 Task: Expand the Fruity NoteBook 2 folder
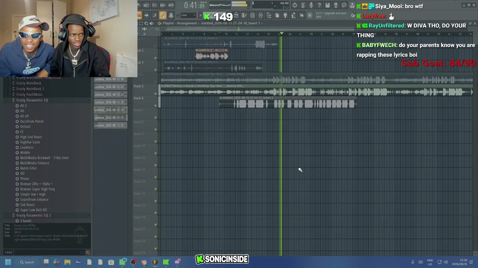(30, 89)
